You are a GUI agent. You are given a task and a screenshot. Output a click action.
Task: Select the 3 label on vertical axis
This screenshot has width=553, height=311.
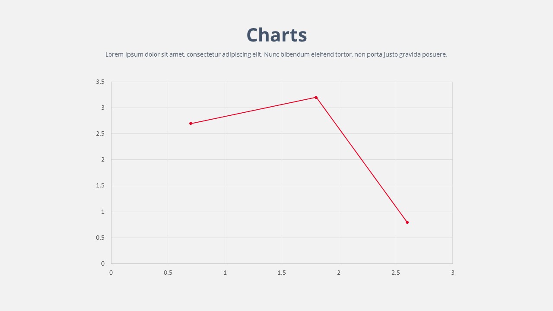(x=103, y=108)
